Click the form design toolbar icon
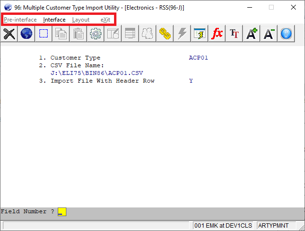 [113, 34]
